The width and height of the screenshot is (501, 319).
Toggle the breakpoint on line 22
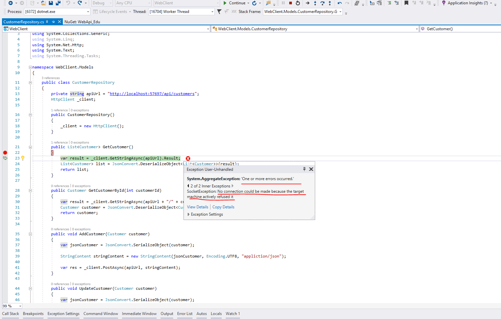tap(5, 153)
